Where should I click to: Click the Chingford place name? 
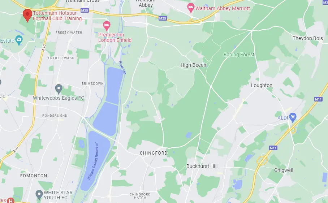(x=154, y=153)
